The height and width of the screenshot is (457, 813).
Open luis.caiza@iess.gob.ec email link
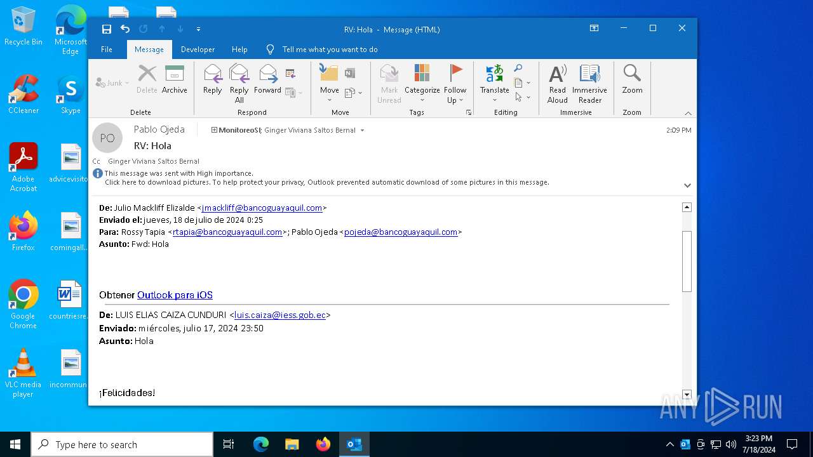click(280, 315)
